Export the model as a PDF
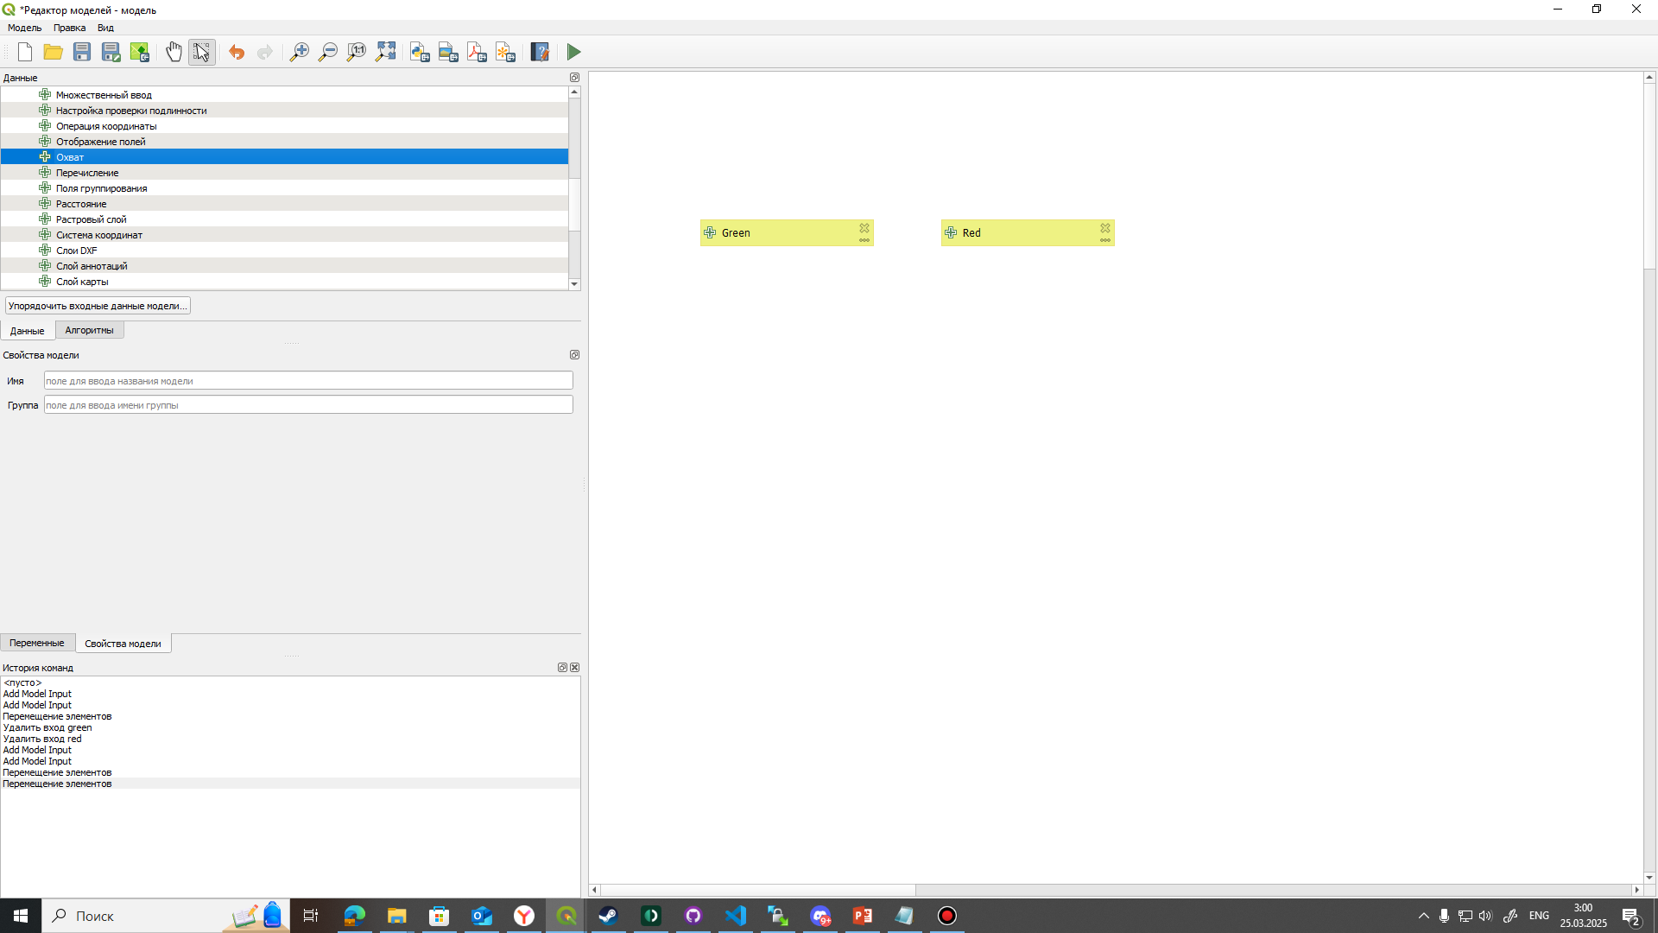 tap(477, 53)
